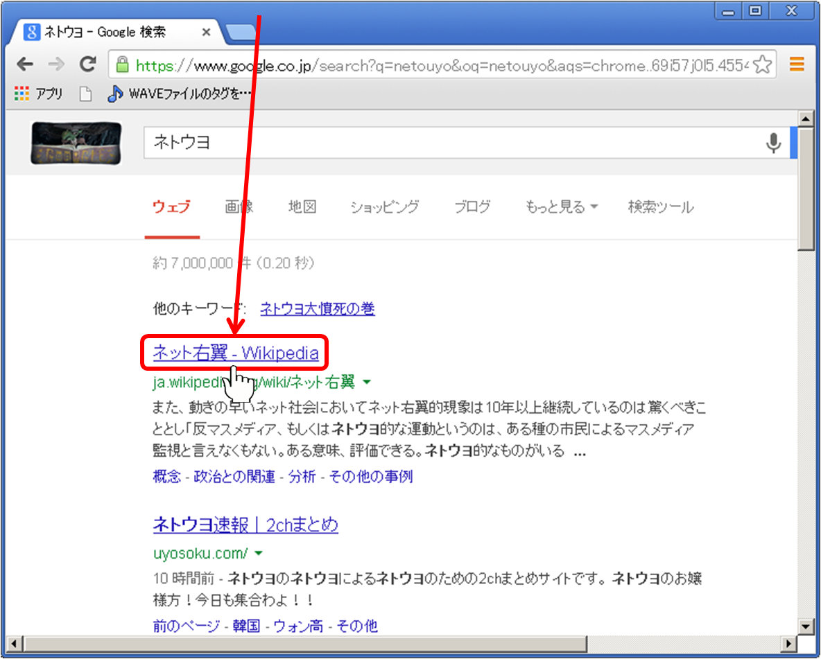Reload the page with refresh icon
This screenshot has height=659, width=821.
coord(87,65)
